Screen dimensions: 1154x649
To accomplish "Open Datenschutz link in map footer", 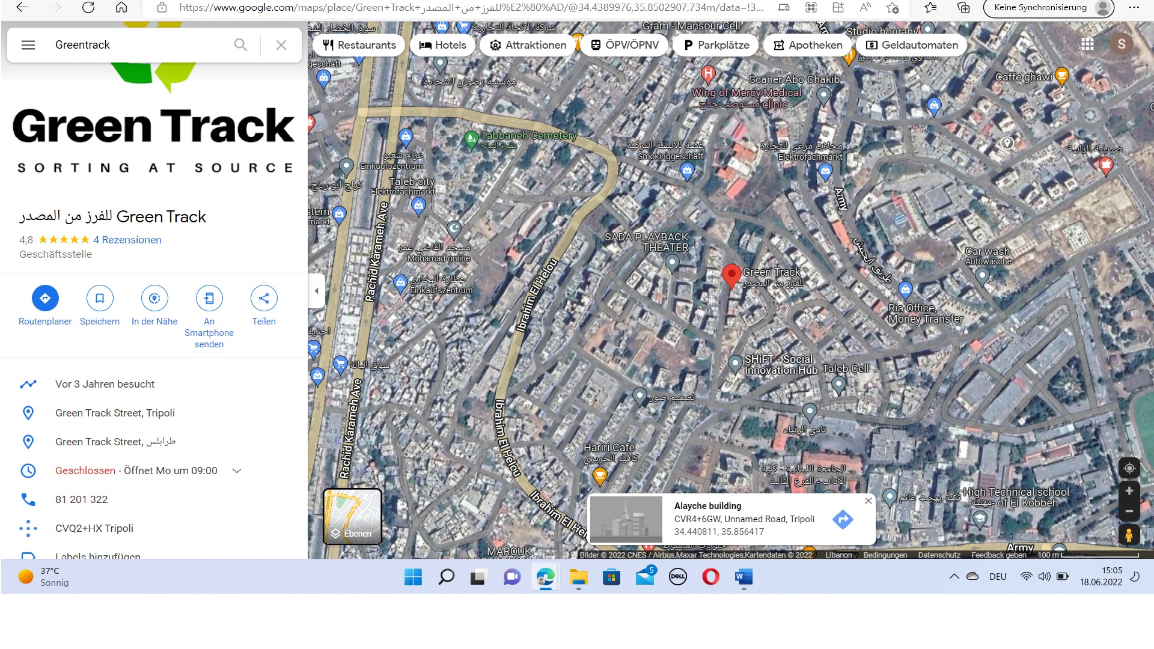I will [939, 555].
